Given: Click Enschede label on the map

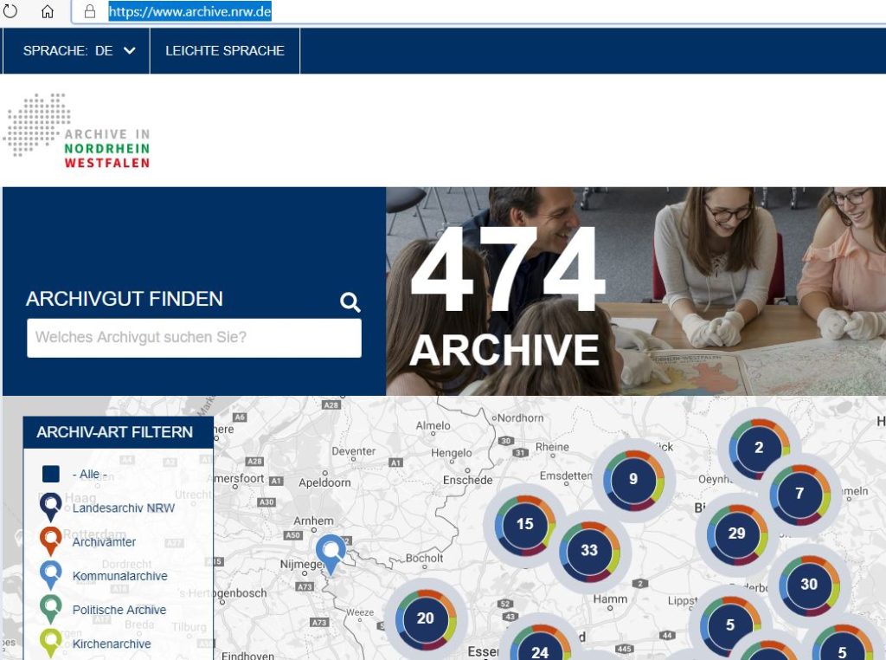Looking at the screenshot, I should 468,480.
